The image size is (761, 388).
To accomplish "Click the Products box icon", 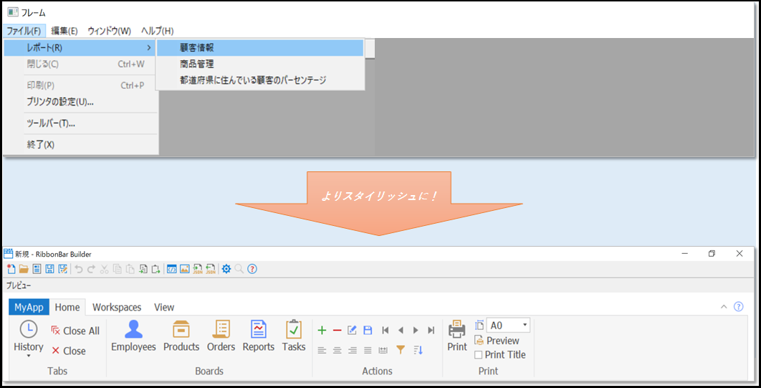I will coord(181,329).
